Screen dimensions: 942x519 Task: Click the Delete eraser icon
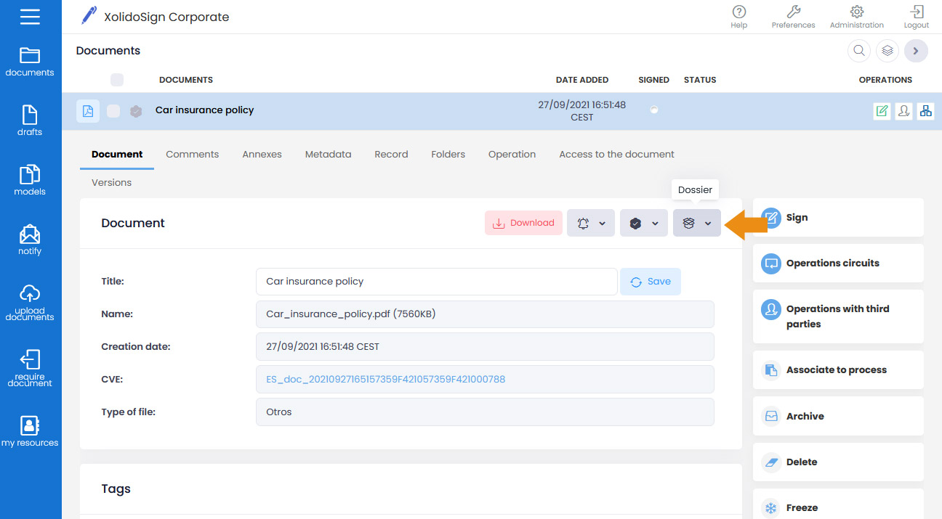click(770, 462)
